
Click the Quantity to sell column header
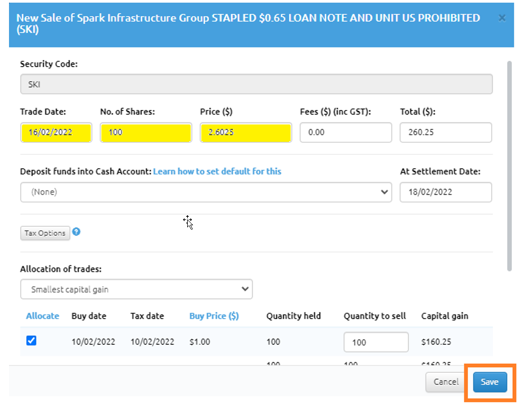pyautogui.click(x=374, y=316)
